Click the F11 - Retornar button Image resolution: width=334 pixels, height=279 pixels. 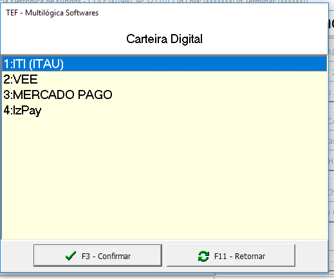(x=231, y=255)
